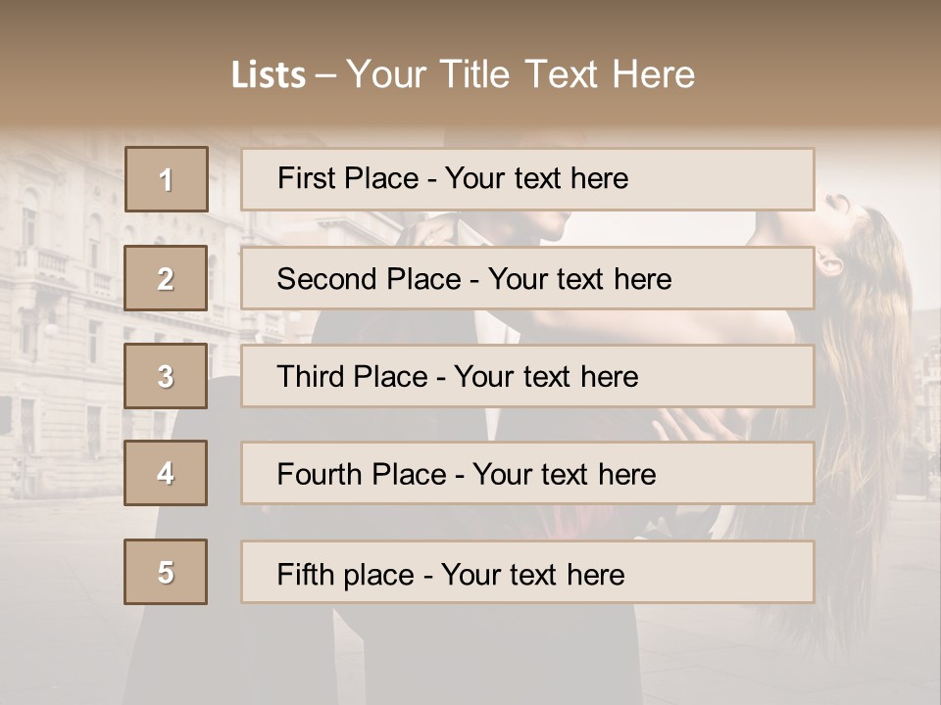941x705 pixels.
Task: Click the number 5 box
Action: tap(166, 571)
